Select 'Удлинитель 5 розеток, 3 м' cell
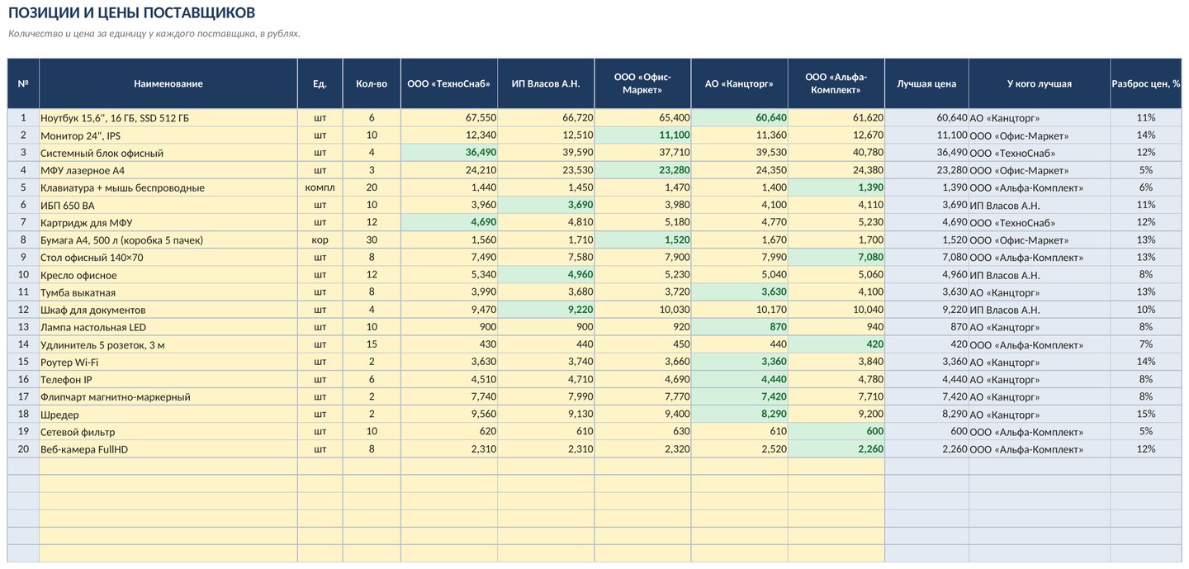 click(168, 344)
